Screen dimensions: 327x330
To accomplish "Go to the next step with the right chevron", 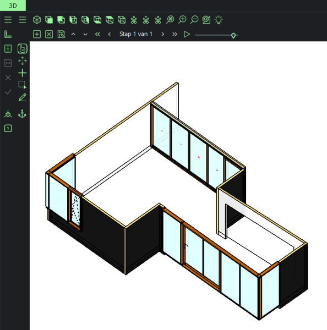I will point(162,34).
